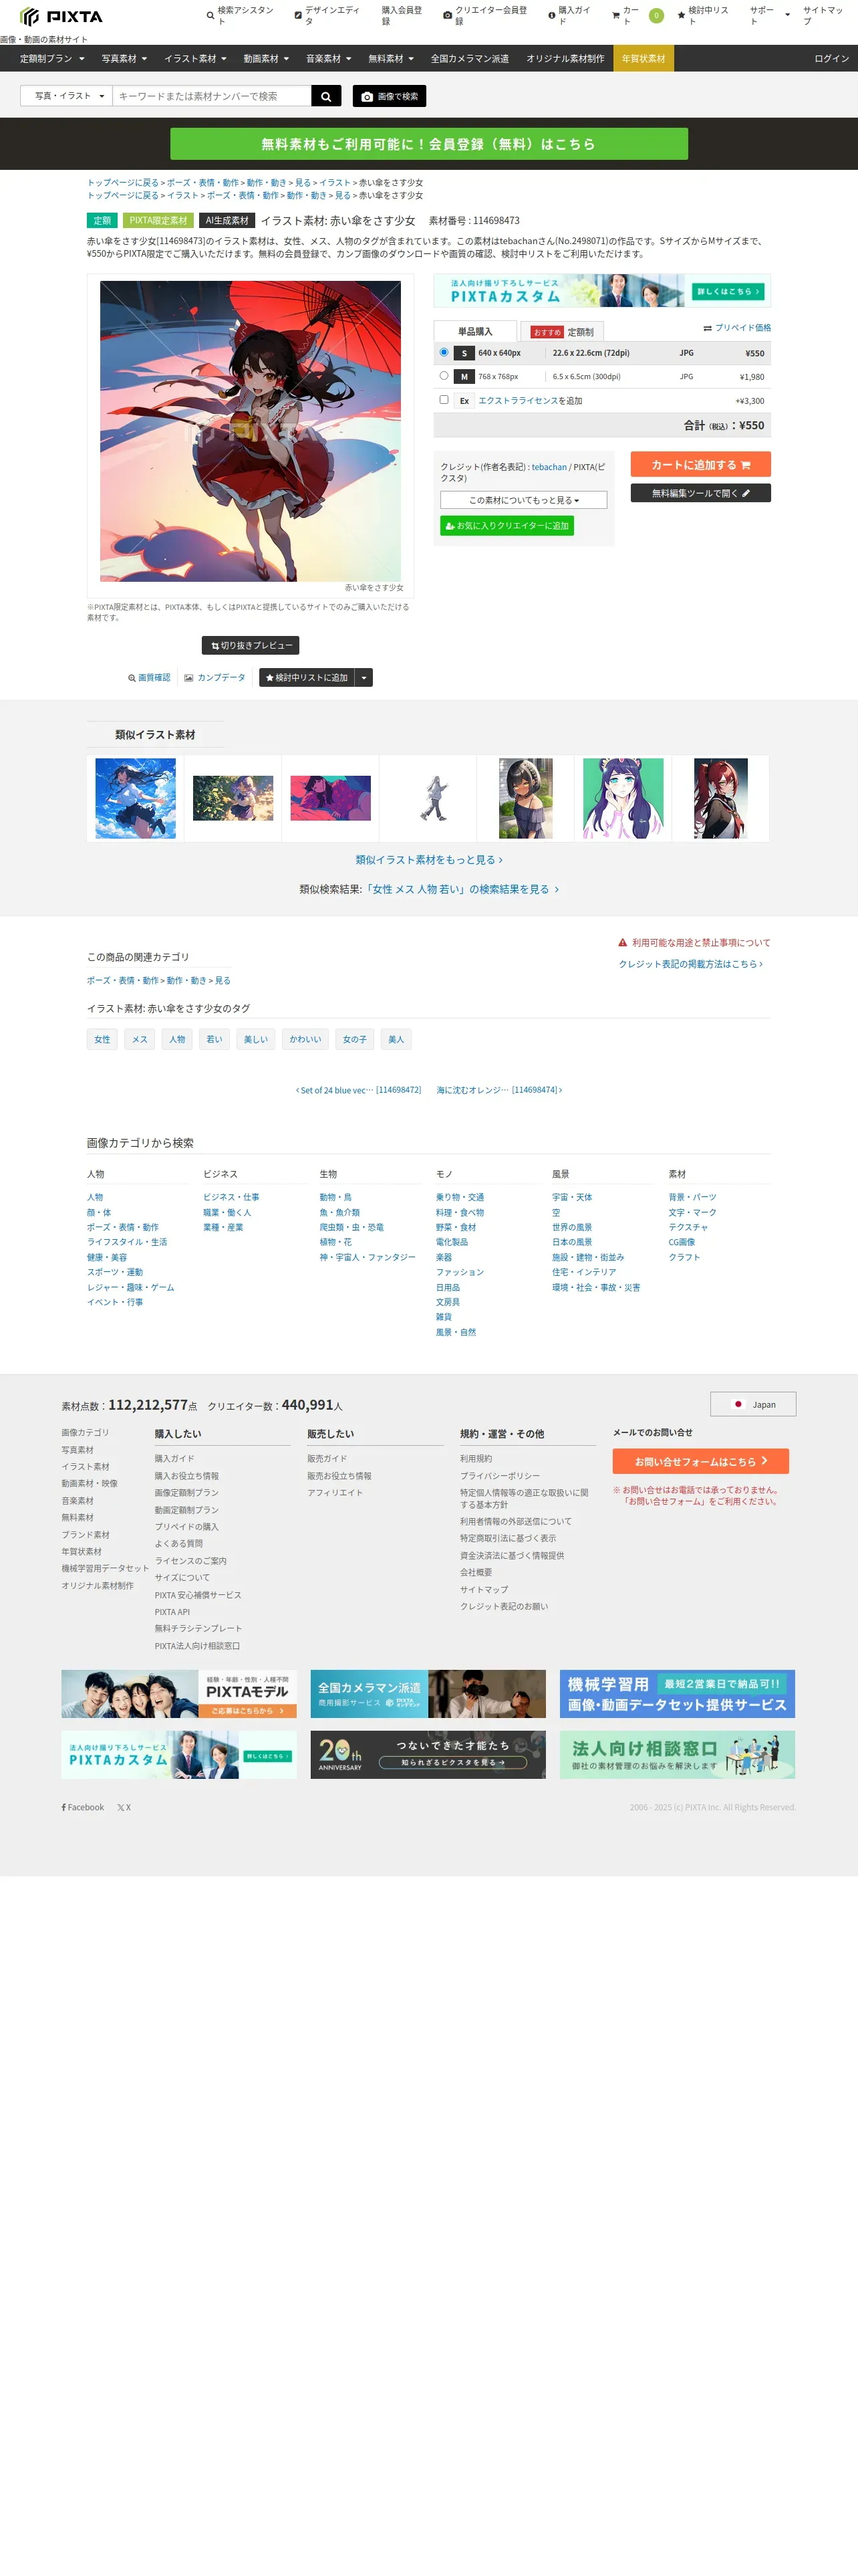Select the かわいい tag
858x2576 pixels.
[305, 1039]
